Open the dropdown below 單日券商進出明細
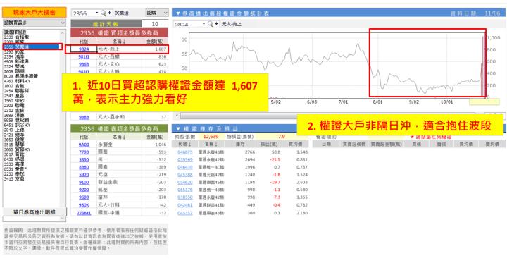The image size is (507, 263). tap(35, 219)
